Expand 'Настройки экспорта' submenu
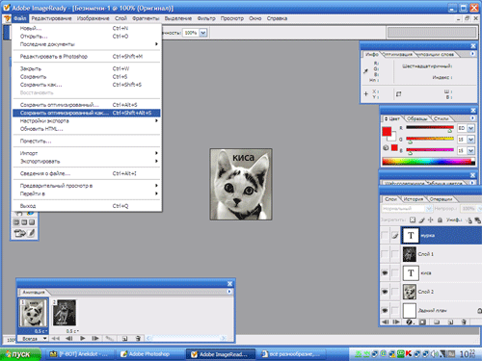The width and height of the screenshot is (482, 361). pos(87,121)
